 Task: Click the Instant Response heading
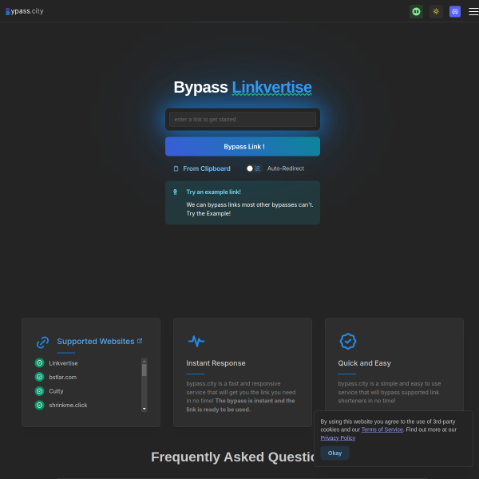[216, 363]
